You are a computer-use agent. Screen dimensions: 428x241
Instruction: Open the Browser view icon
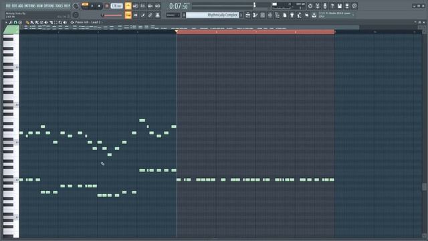[x=278, y=15]
